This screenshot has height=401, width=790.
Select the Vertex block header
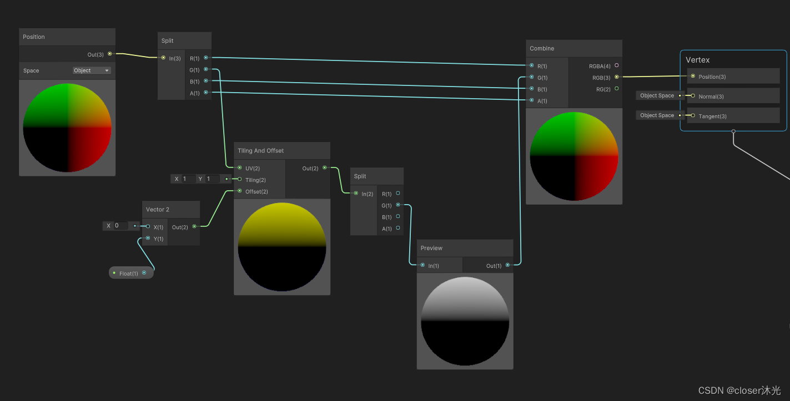point(698,60)
